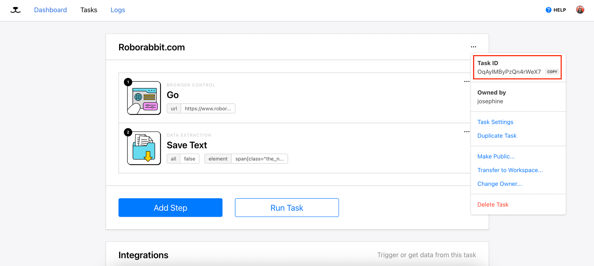Switch to the Tasks tab

89,10
